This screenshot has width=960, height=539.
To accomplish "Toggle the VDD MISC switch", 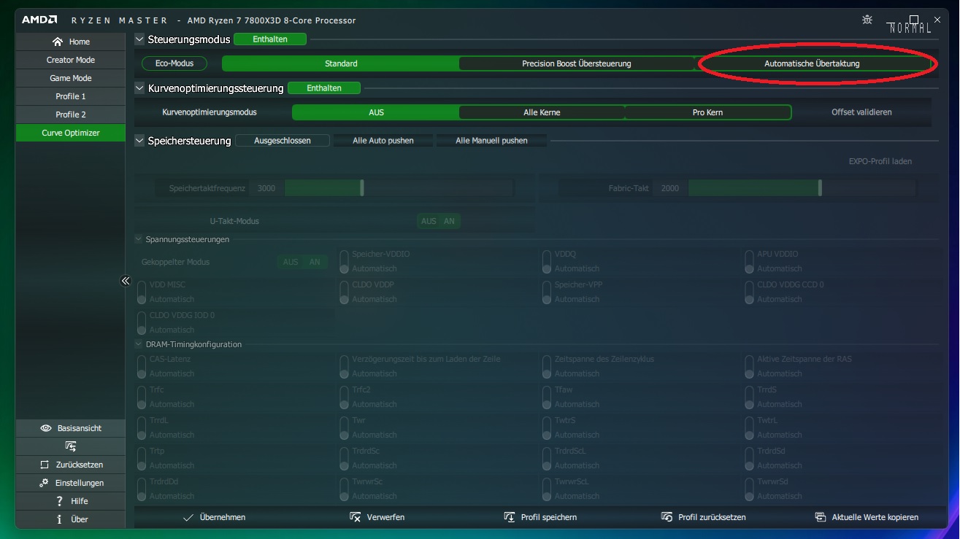I will tap(142, 292).
